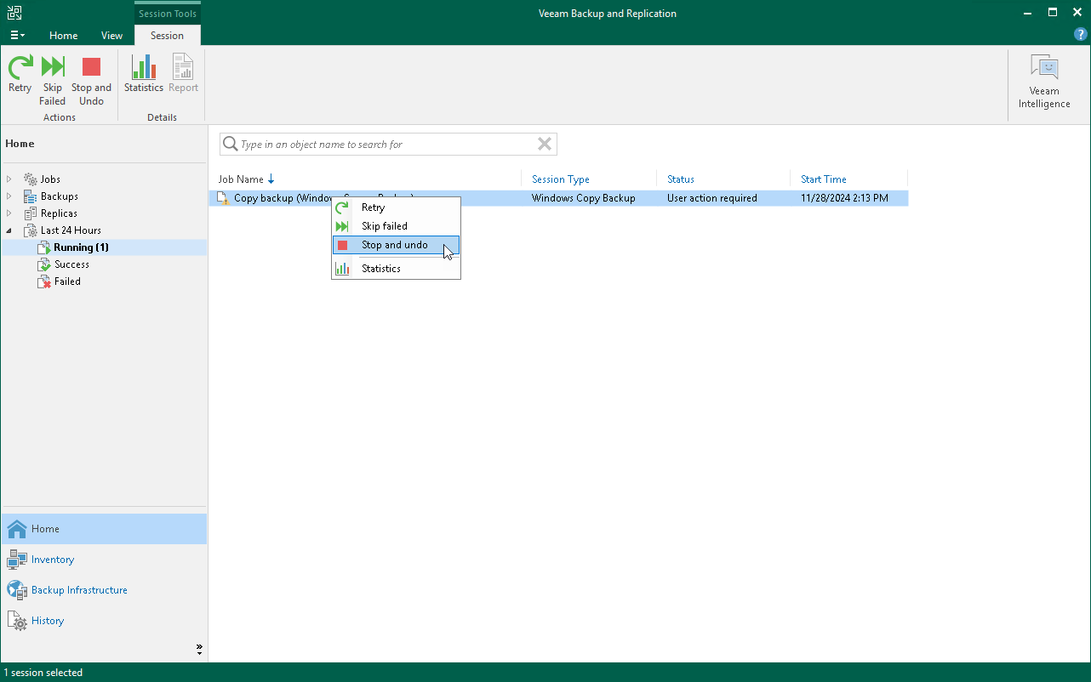Choose Stop and undo from context menu
The height and width of the screenshot is (682, 1091).
pyautogui.click(x=396, y=245)
